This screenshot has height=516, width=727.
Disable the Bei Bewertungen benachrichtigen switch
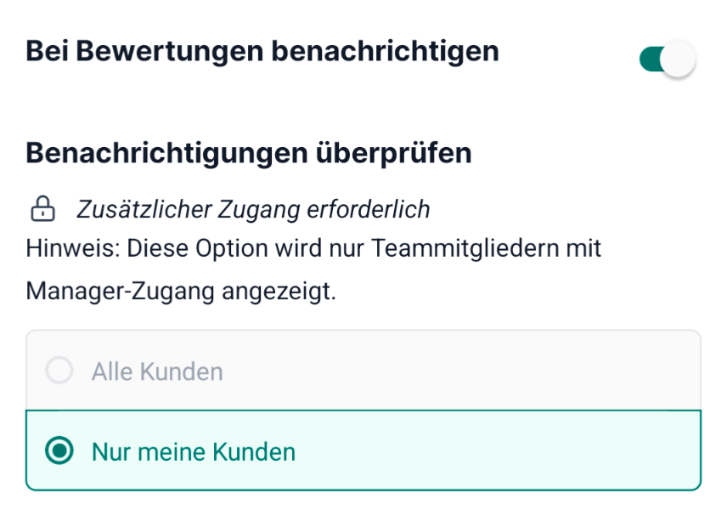(668, 59)
